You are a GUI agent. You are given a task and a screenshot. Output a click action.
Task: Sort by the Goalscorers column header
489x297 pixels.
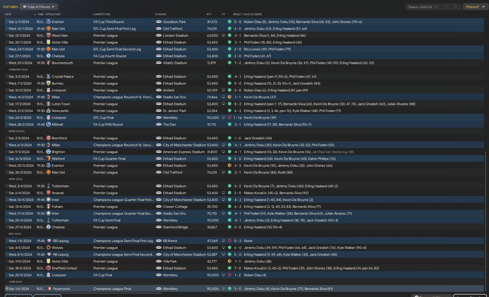tap(253, 15)
